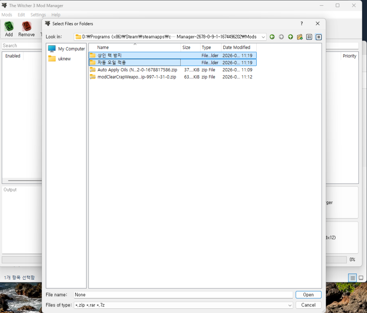Go back using the green Back arrow
This screenshot has height=313, width=367.
272,37
